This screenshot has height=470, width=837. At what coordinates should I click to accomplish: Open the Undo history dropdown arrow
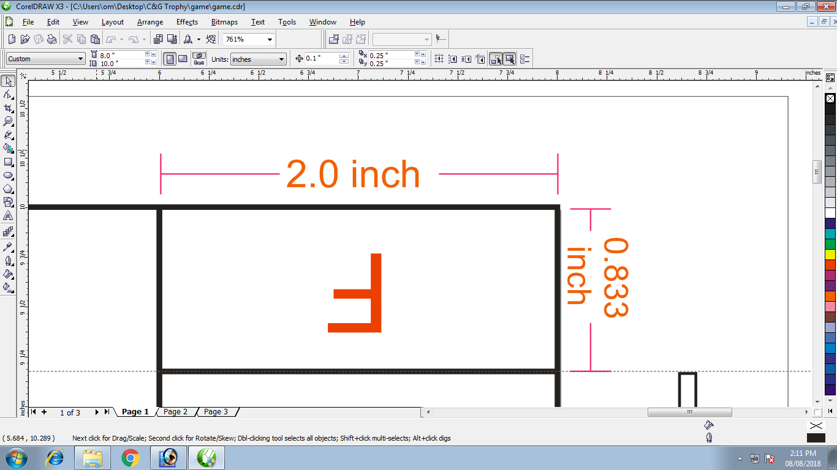pyautogui.click(x=121, y=39)
